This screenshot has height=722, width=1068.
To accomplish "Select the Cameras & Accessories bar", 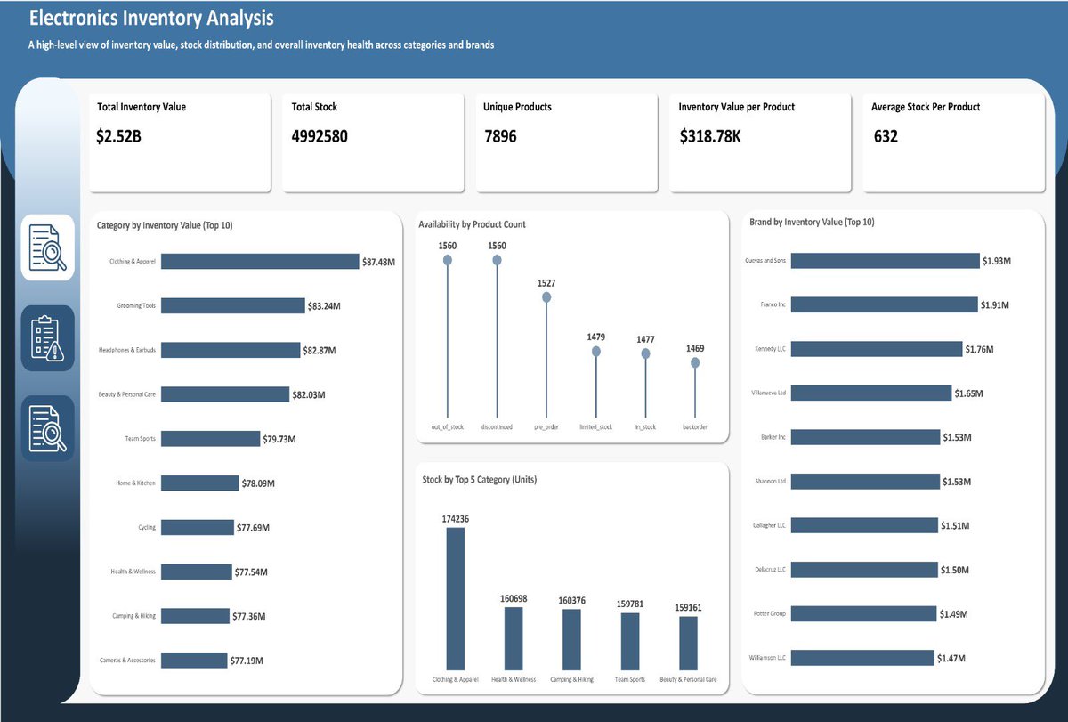I will (x=194, y=661).
